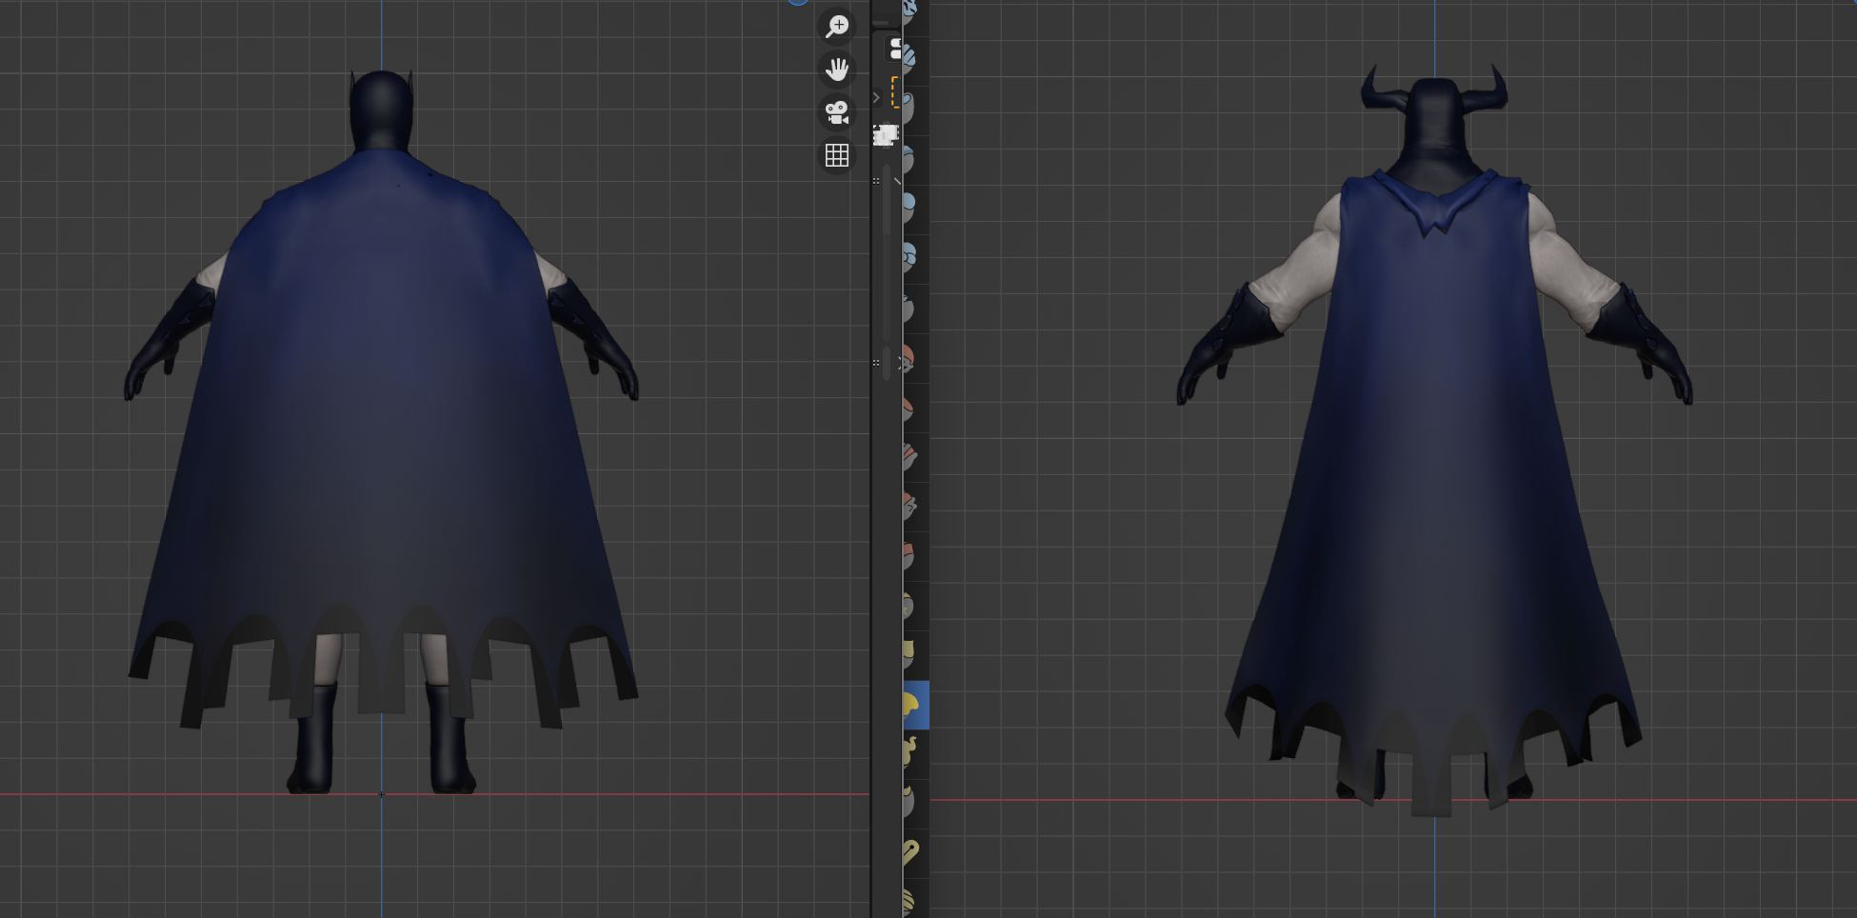Select the Flatten sculpt brush

tap(909, 409)
